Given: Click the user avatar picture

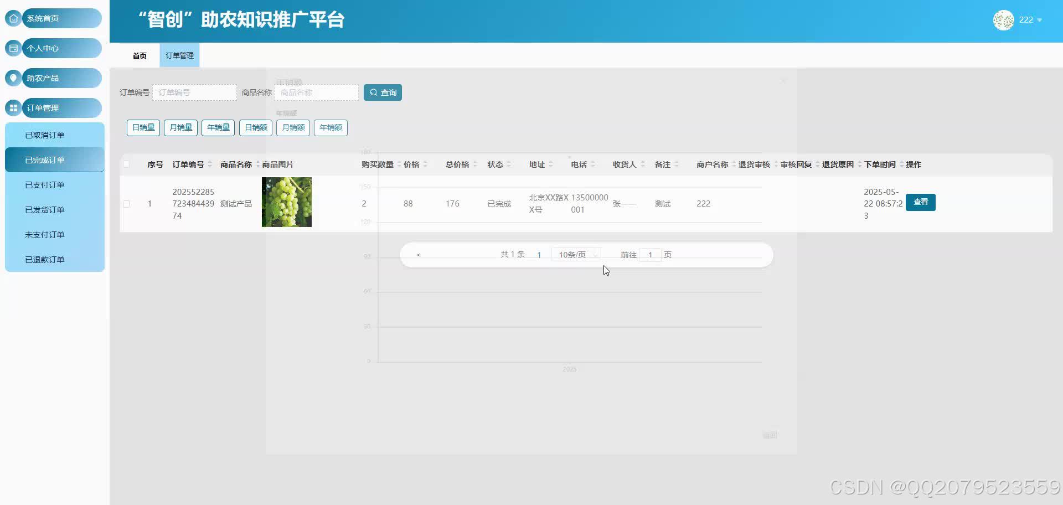Looking at the screenshot, I should point(1003,20).
